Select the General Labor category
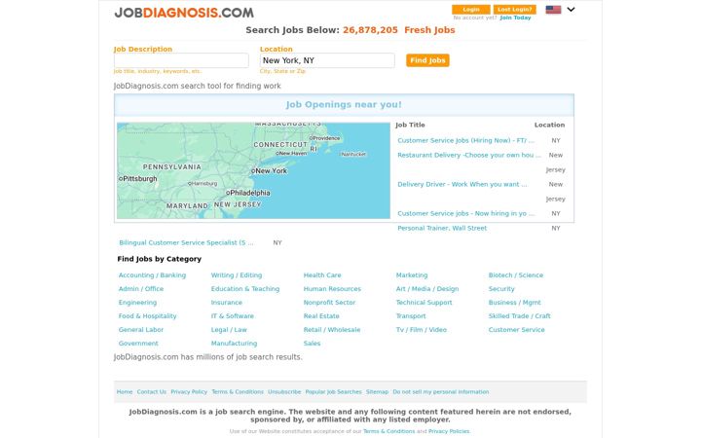 pyautogui.click(x=141, y=330)
